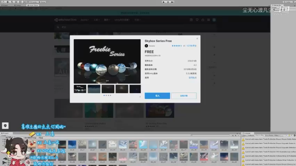Screen dimensions: 296x166
Task: Select the third preview thumbnail
Action: (108, 89)
